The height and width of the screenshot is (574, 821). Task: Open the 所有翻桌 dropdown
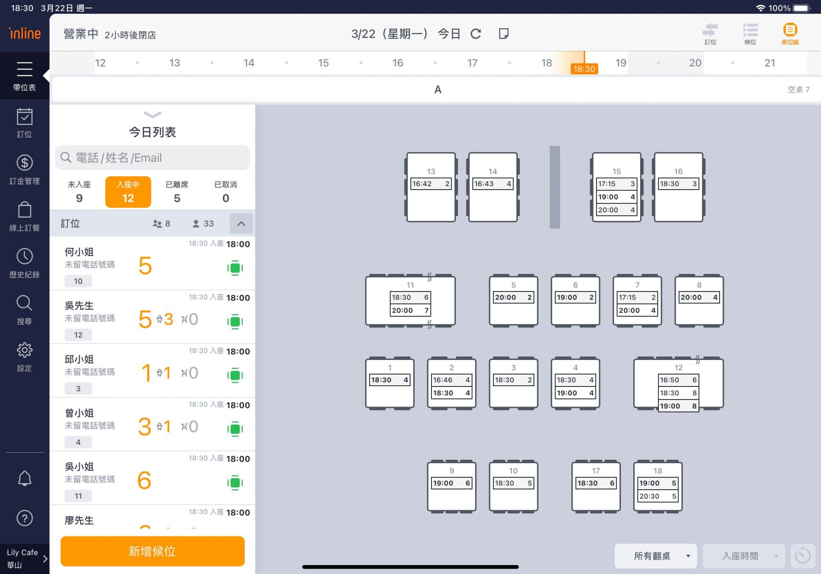click(x=656, y=556)
